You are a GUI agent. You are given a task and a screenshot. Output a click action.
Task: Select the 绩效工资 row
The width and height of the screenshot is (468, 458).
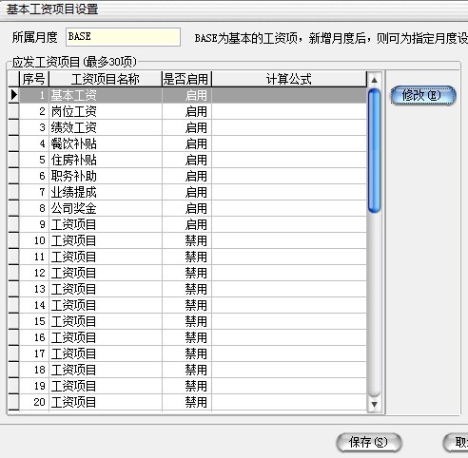pyautogui.click(x=193, y=127)
